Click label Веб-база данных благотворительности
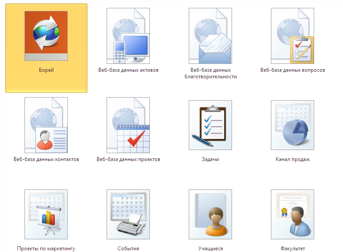This screenshot has width=343, height=252. [x=211, y=73]
